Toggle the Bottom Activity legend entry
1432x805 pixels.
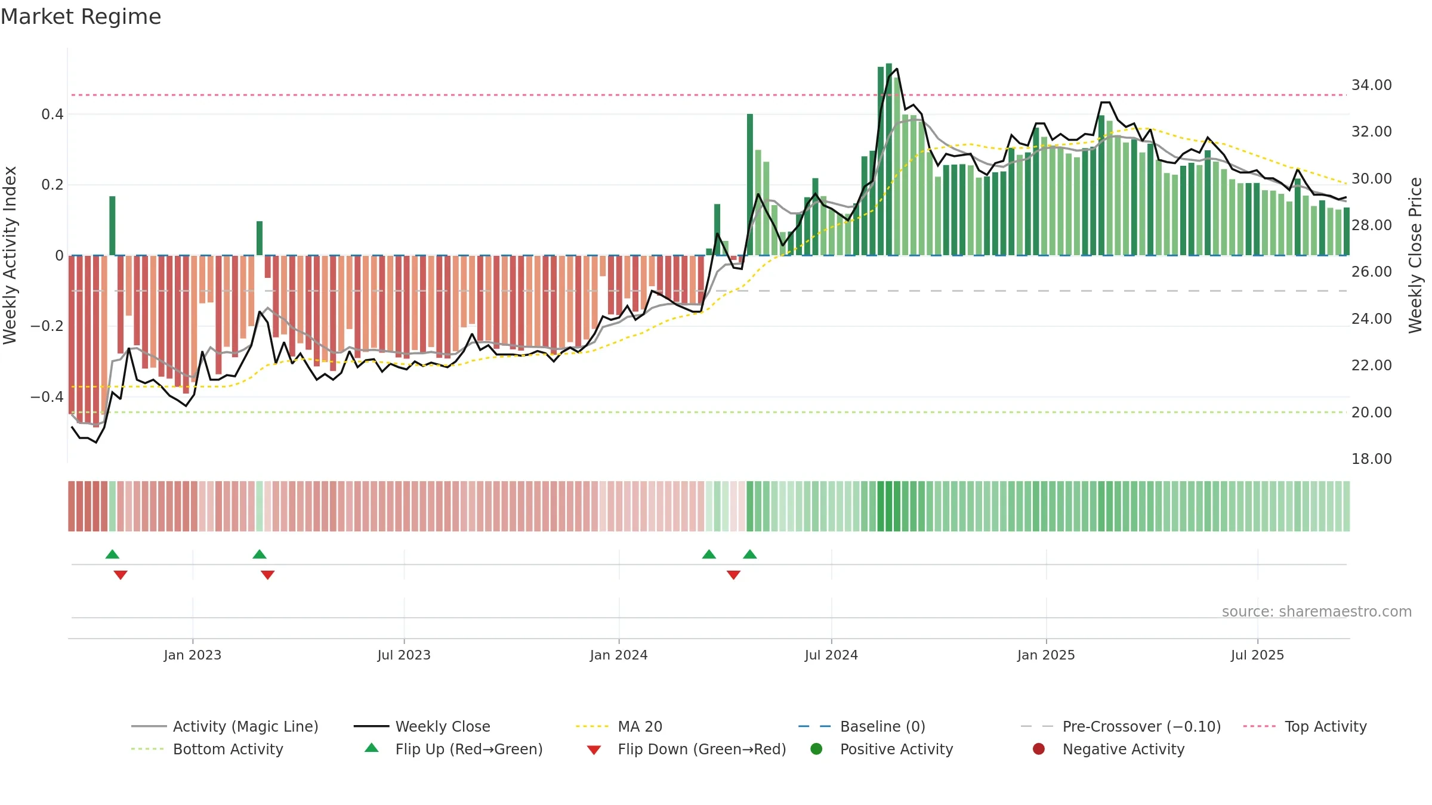point(207,749)
